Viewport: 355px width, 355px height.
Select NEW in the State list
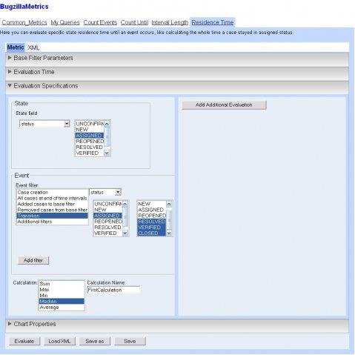point(90,130)
